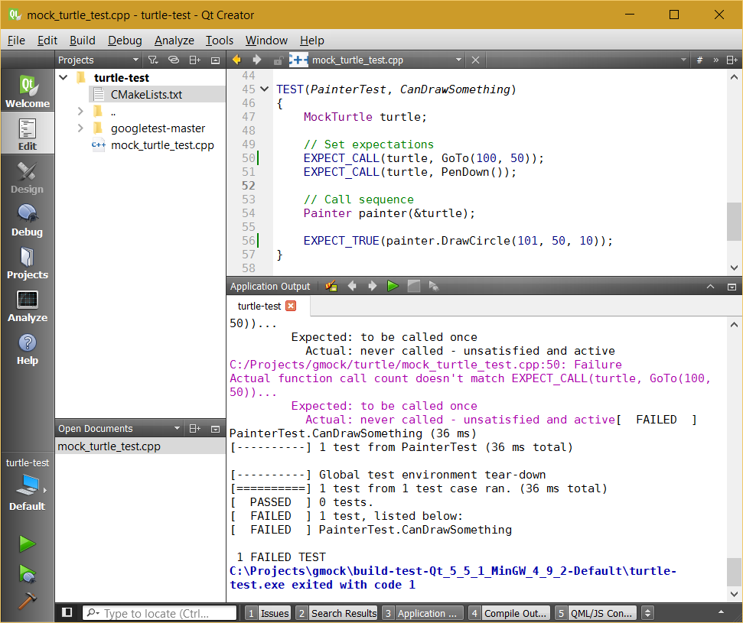The image size is (743, 623).
Task: Expand the '..' folder node
Action: coord(80,112)
